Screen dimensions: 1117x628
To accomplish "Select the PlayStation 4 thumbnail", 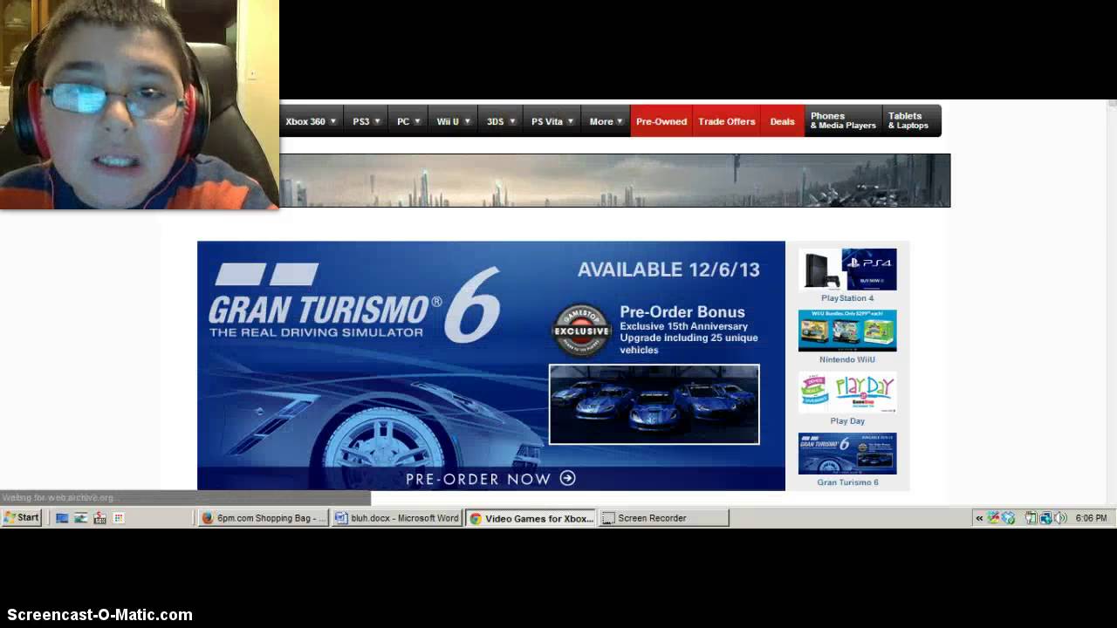I will (847, 269).
